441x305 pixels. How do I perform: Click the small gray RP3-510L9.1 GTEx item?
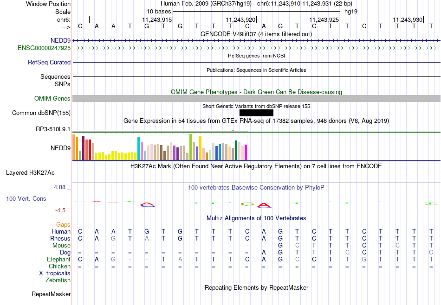tap(233, 130)
